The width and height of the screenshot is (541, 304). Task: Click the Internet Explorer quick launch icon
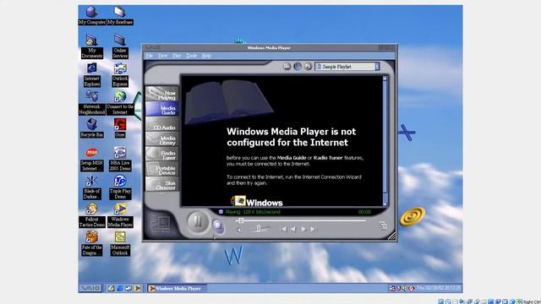(x=120, y=288)
